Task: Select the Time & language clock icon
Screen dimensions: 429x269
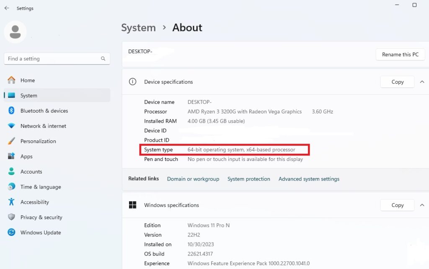Action: (11, 186)
